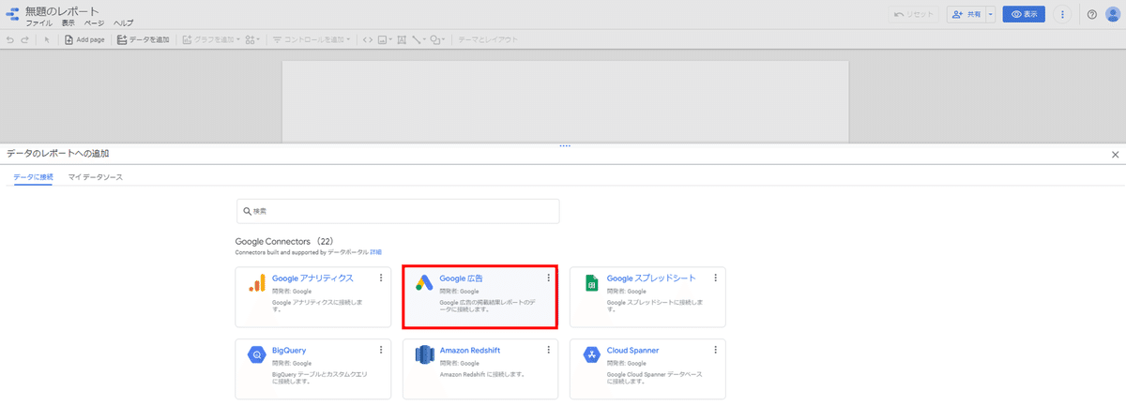Open more options on Google スプレッドシート card
This screenshot has width=1126, height=406.
tap(715, 278)
